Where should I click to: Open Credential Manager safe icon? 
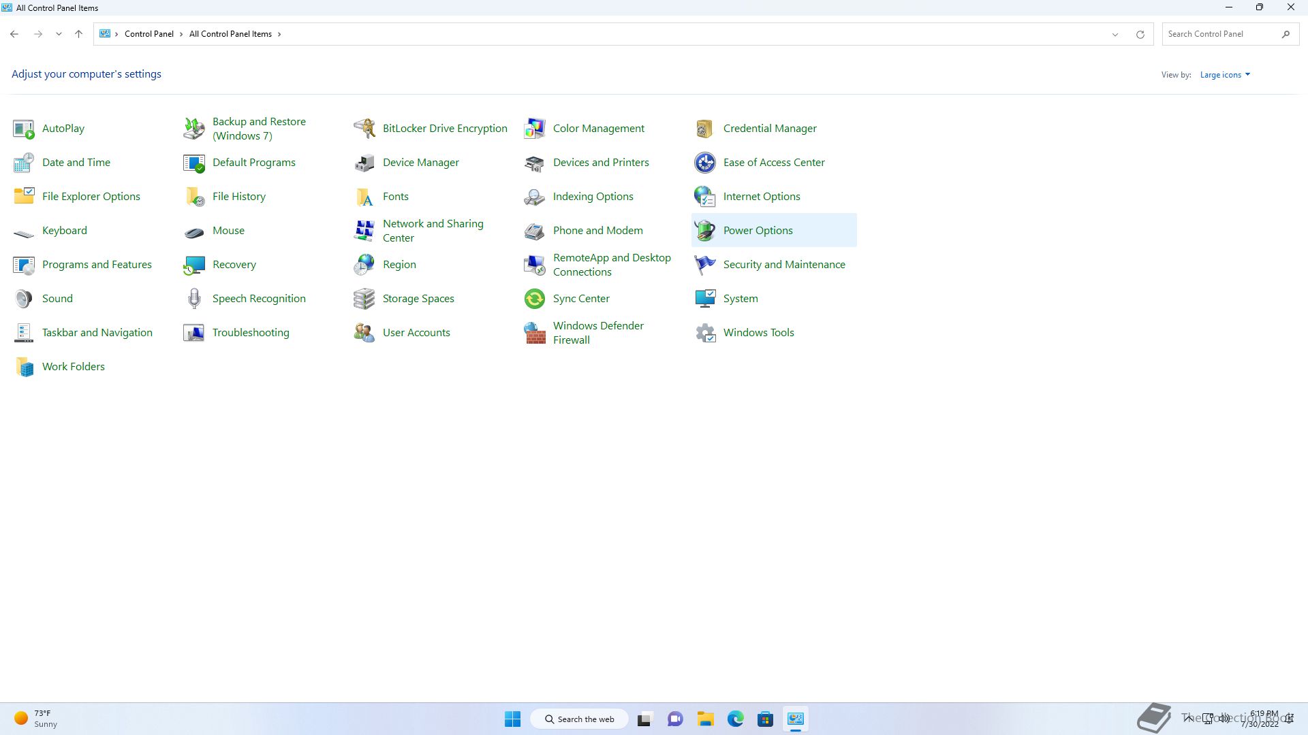(705, 129)
